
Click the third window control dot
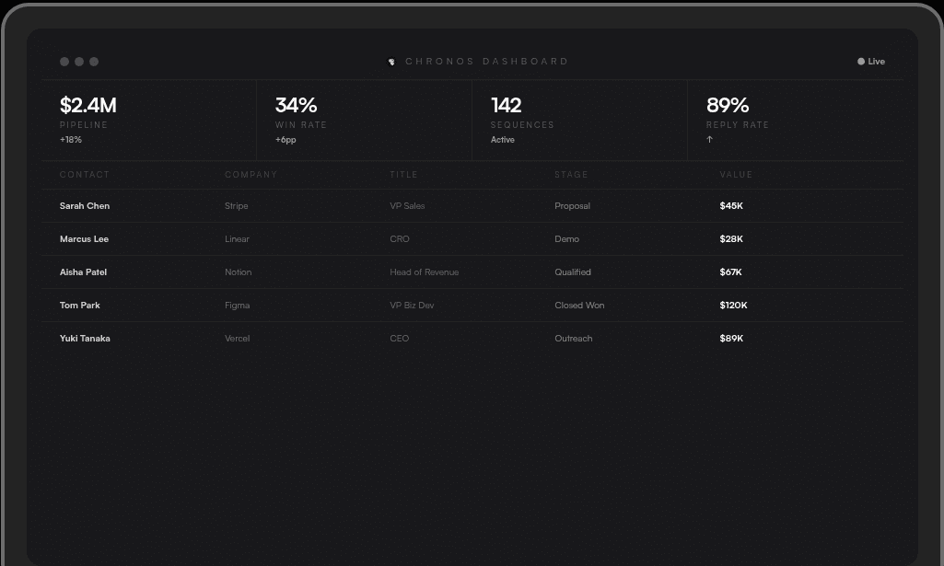[94, 62]
